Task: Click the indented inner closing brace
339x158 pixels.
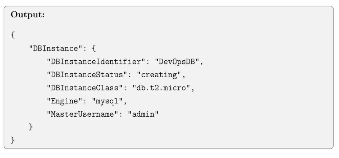Action: click(x=31, y=126)
